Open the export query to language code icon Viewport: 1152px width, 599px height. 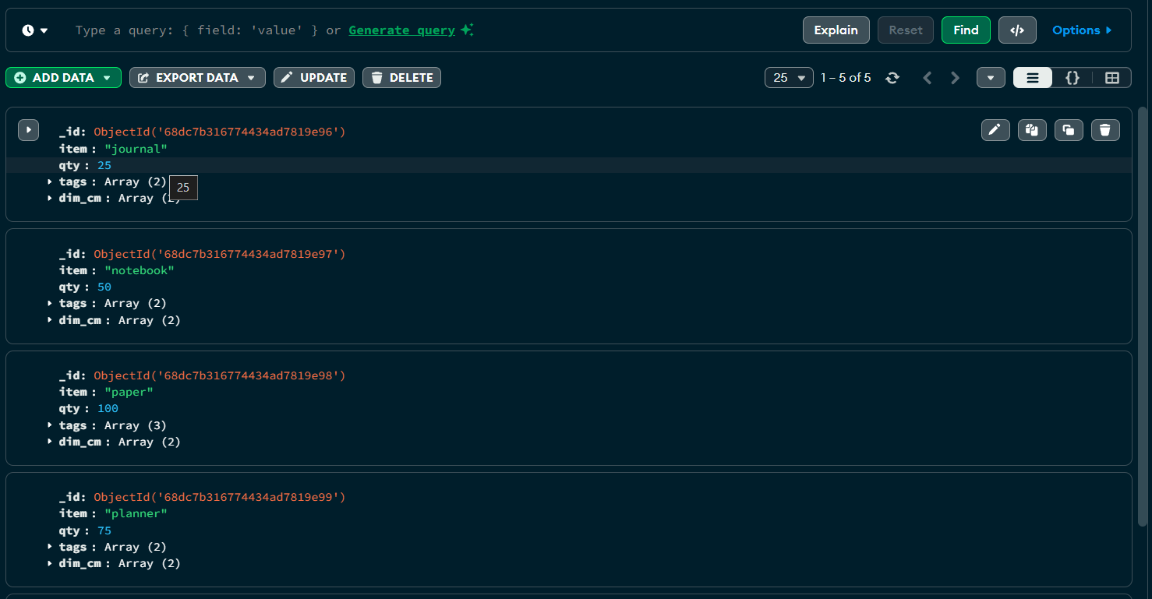[1017, 30]
